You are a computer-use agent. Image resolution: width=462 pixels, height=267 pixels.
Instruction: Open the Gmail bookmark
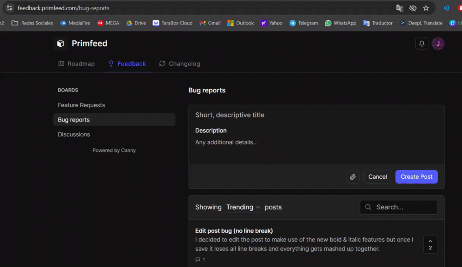[210, 23]
